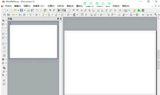Click the X-shaped icon in left sidebar
The image size is (160, 95).
click(3, 59)
